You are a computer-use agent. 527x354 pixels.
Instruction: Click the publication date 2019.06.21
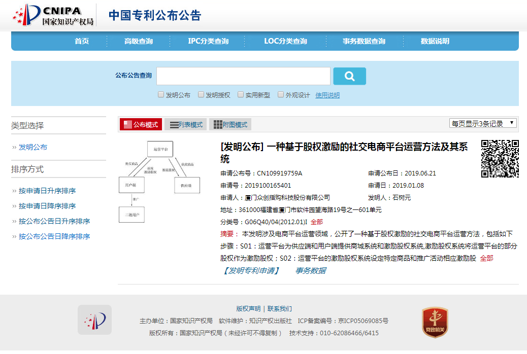(420, 173)
